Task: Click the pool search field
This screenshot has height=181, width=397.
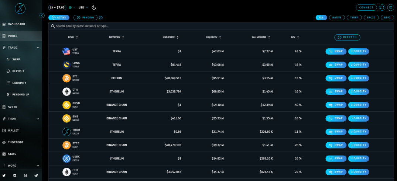Action: 221,26
